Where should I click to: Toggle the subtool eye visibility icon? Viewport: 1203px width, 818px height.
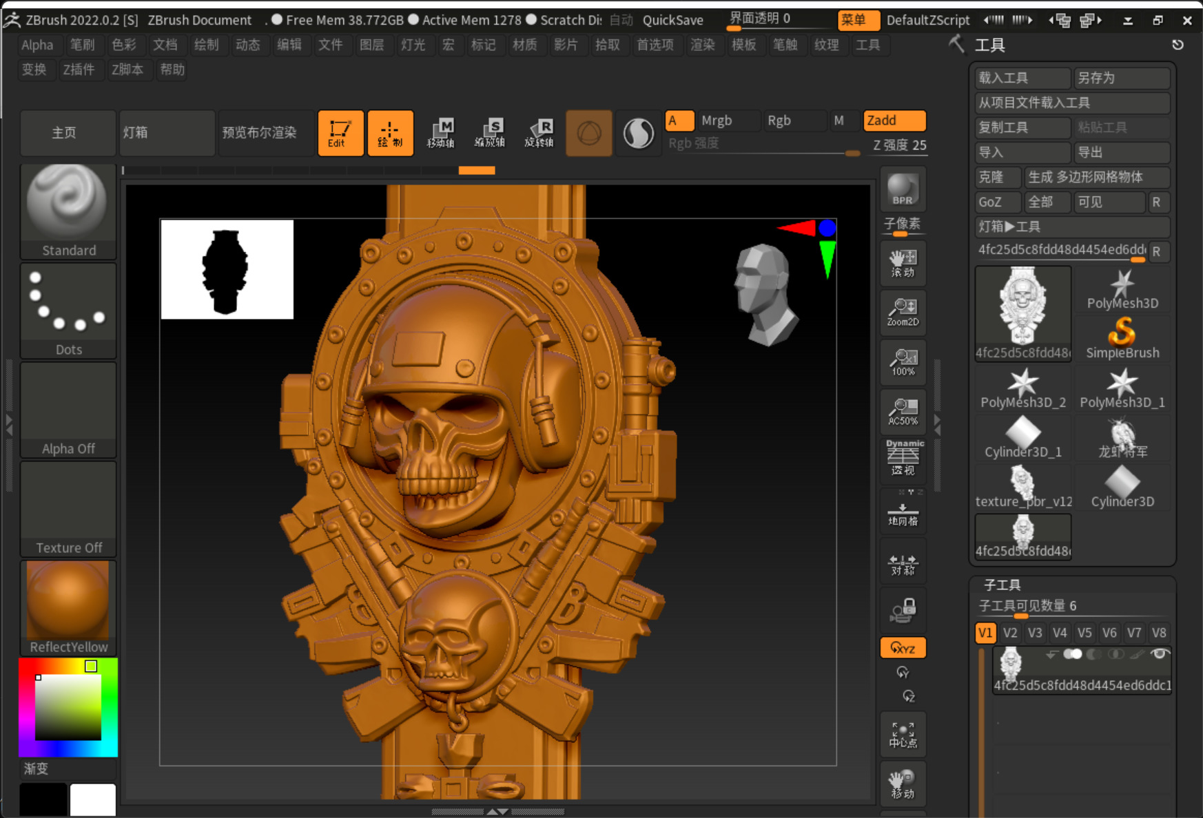[1160, 653]
